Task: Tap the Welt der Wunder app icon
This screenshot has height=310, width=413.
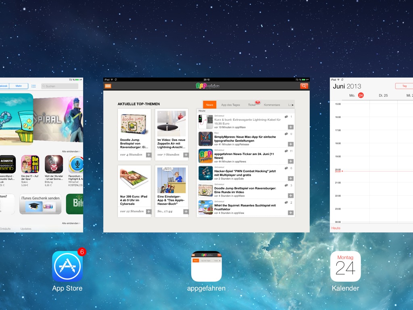Action: [53, 164]
